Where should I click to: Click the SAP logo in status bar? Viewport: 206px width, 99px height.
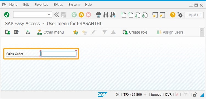click(103, 94)
